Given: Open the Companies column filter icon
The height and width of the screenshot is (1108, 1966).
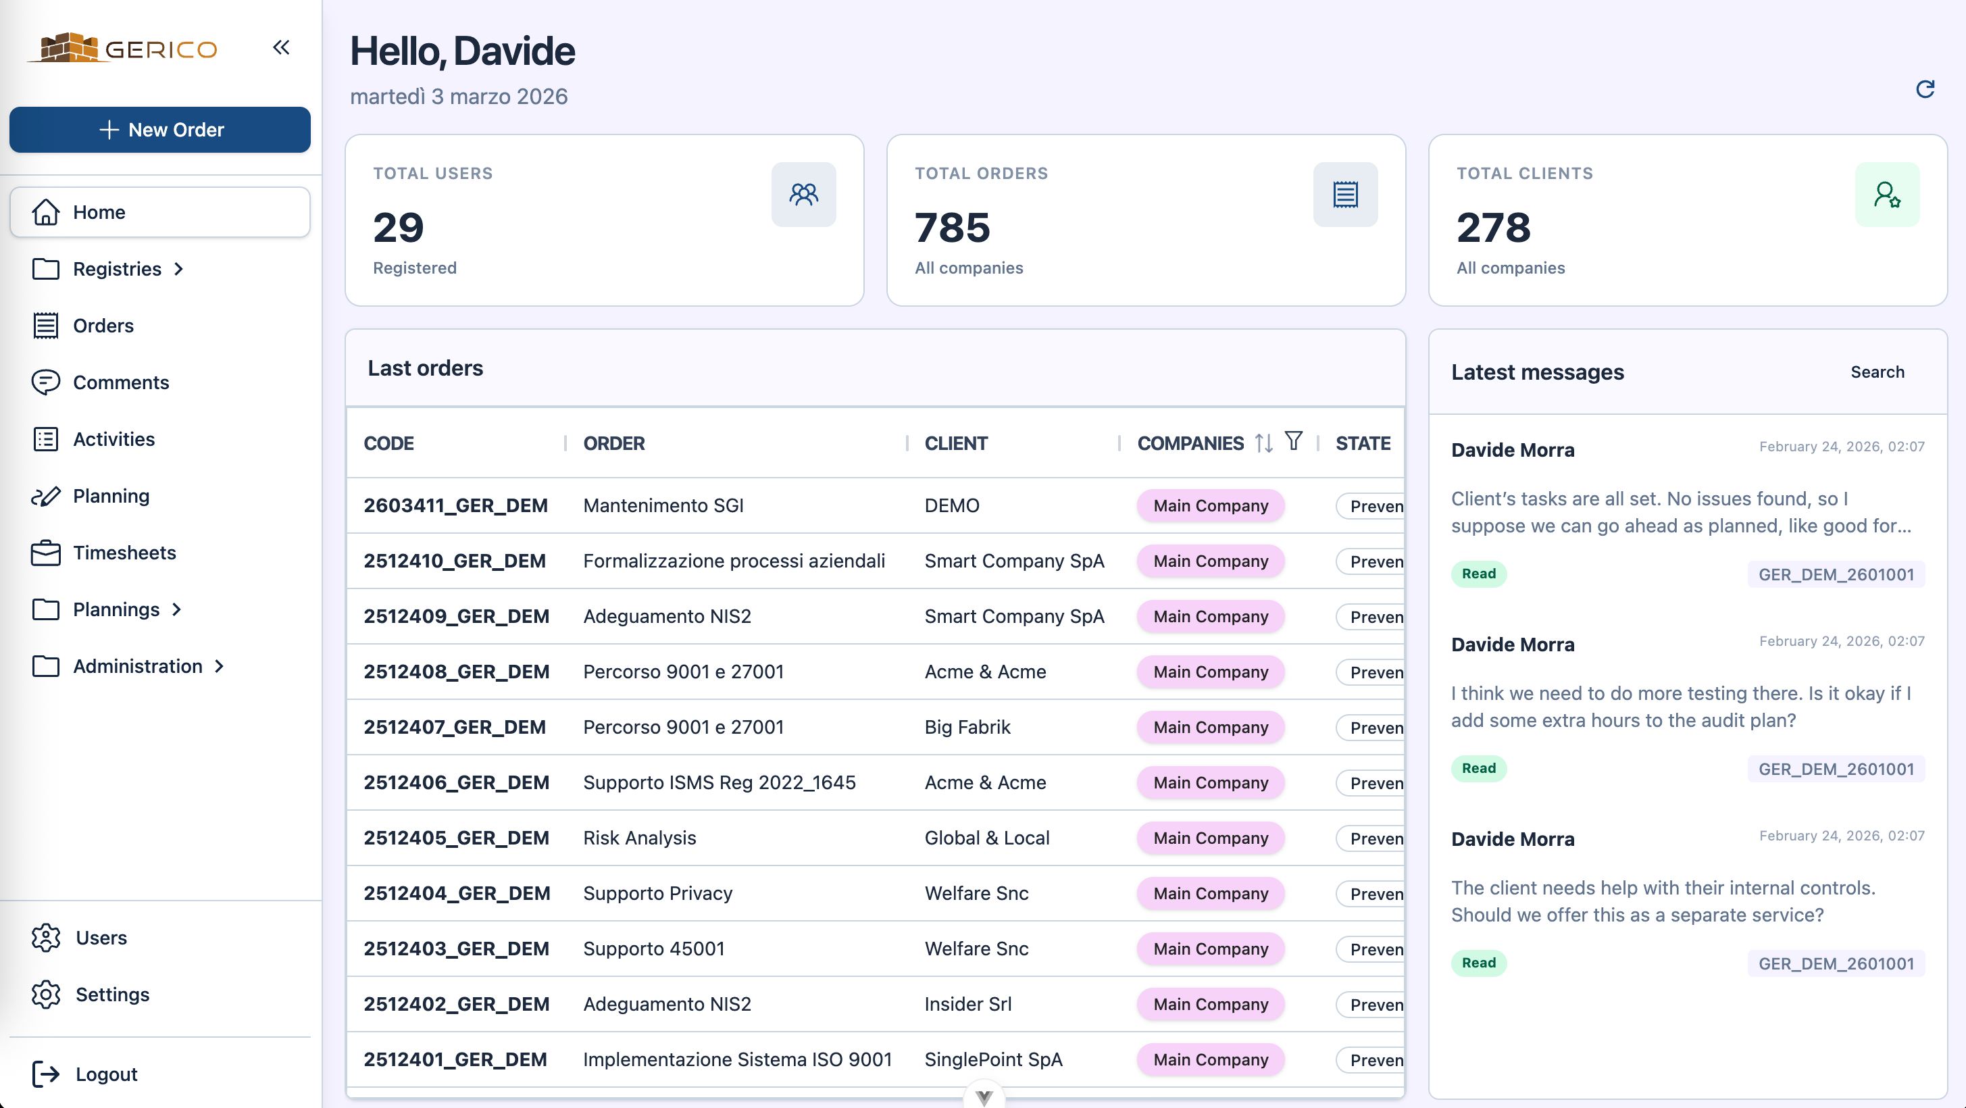Looking at the screenshot, I should click(1294, 441).
